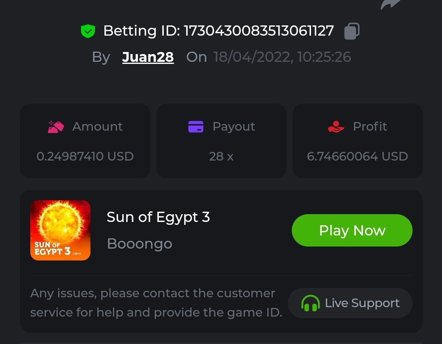Click the purple Payout card icon
442x344 pixels.
pos(196,127)
